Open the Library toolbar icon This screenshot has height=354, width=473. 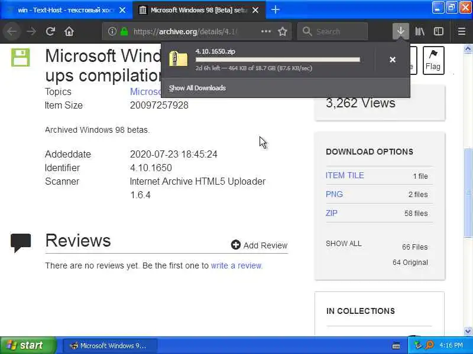420,31
